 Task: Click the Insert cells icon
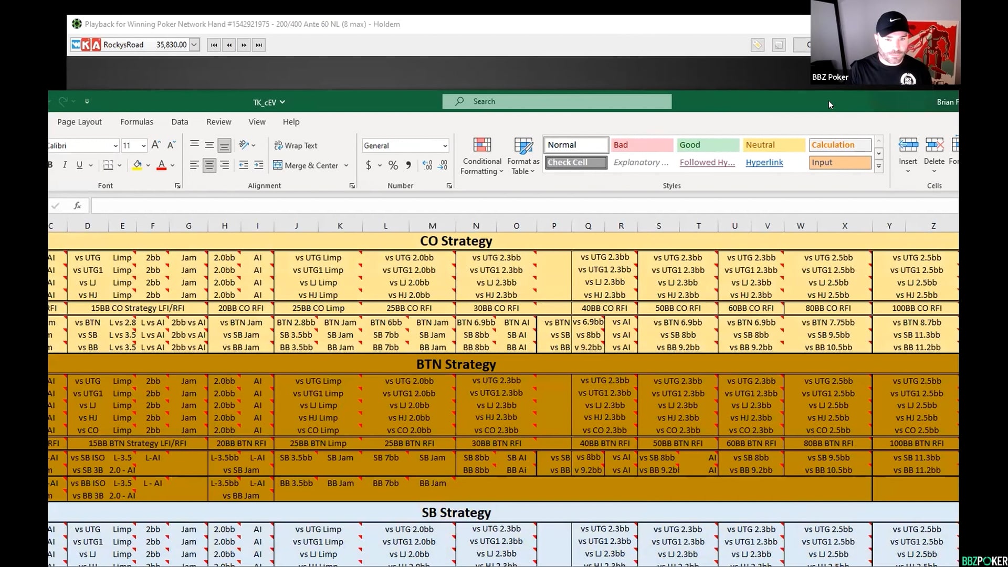click(x=908, y=145)
